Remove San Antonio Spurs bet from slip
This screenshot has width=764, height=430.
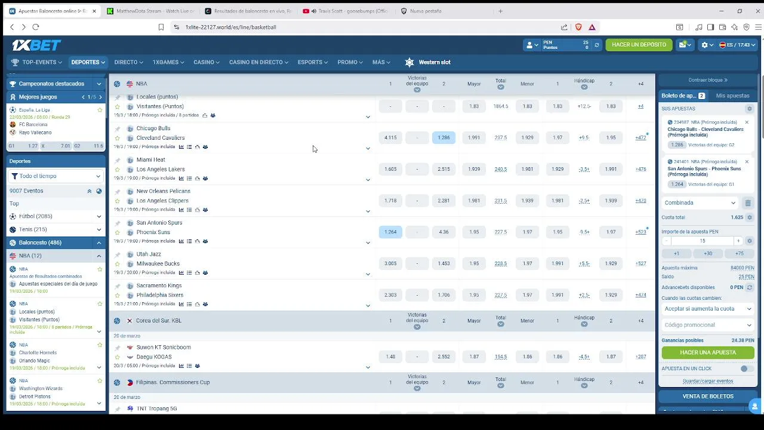tap(746, 162)
